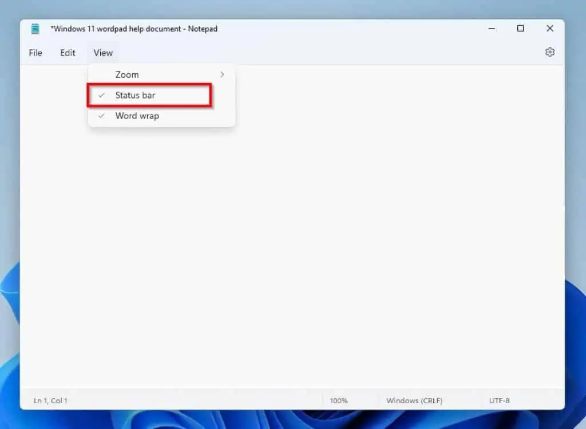The height and width of the screenshot is (429, 586).
Task: Click the UTF-8 encoding indicator
Action: 499,400
